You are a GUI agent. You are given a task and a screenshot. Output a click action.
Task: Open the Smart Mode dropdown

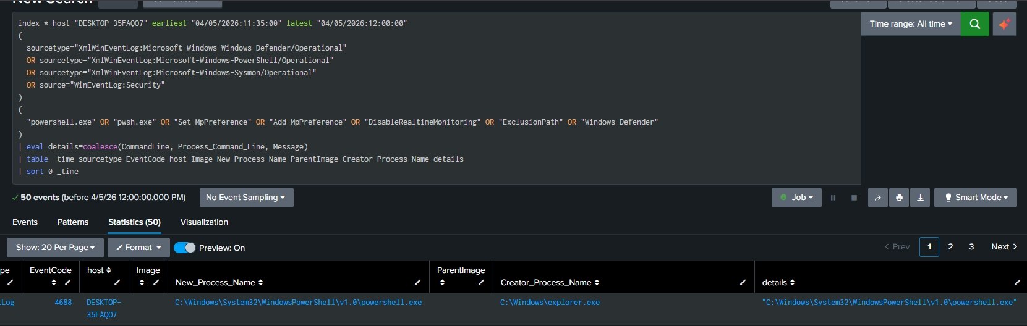[976, 198]
